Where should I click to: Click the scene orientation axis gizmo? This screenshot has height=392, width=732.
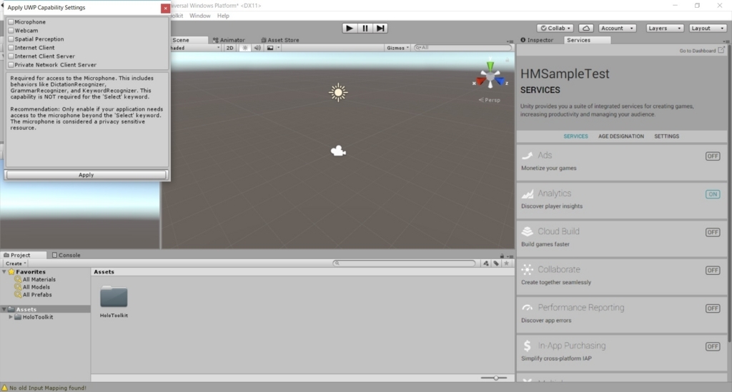click(x=490, y=76)
